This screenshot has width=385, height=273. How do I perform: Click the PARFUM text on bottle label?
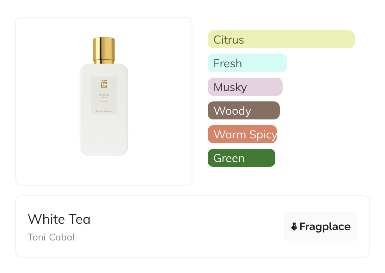104,101
